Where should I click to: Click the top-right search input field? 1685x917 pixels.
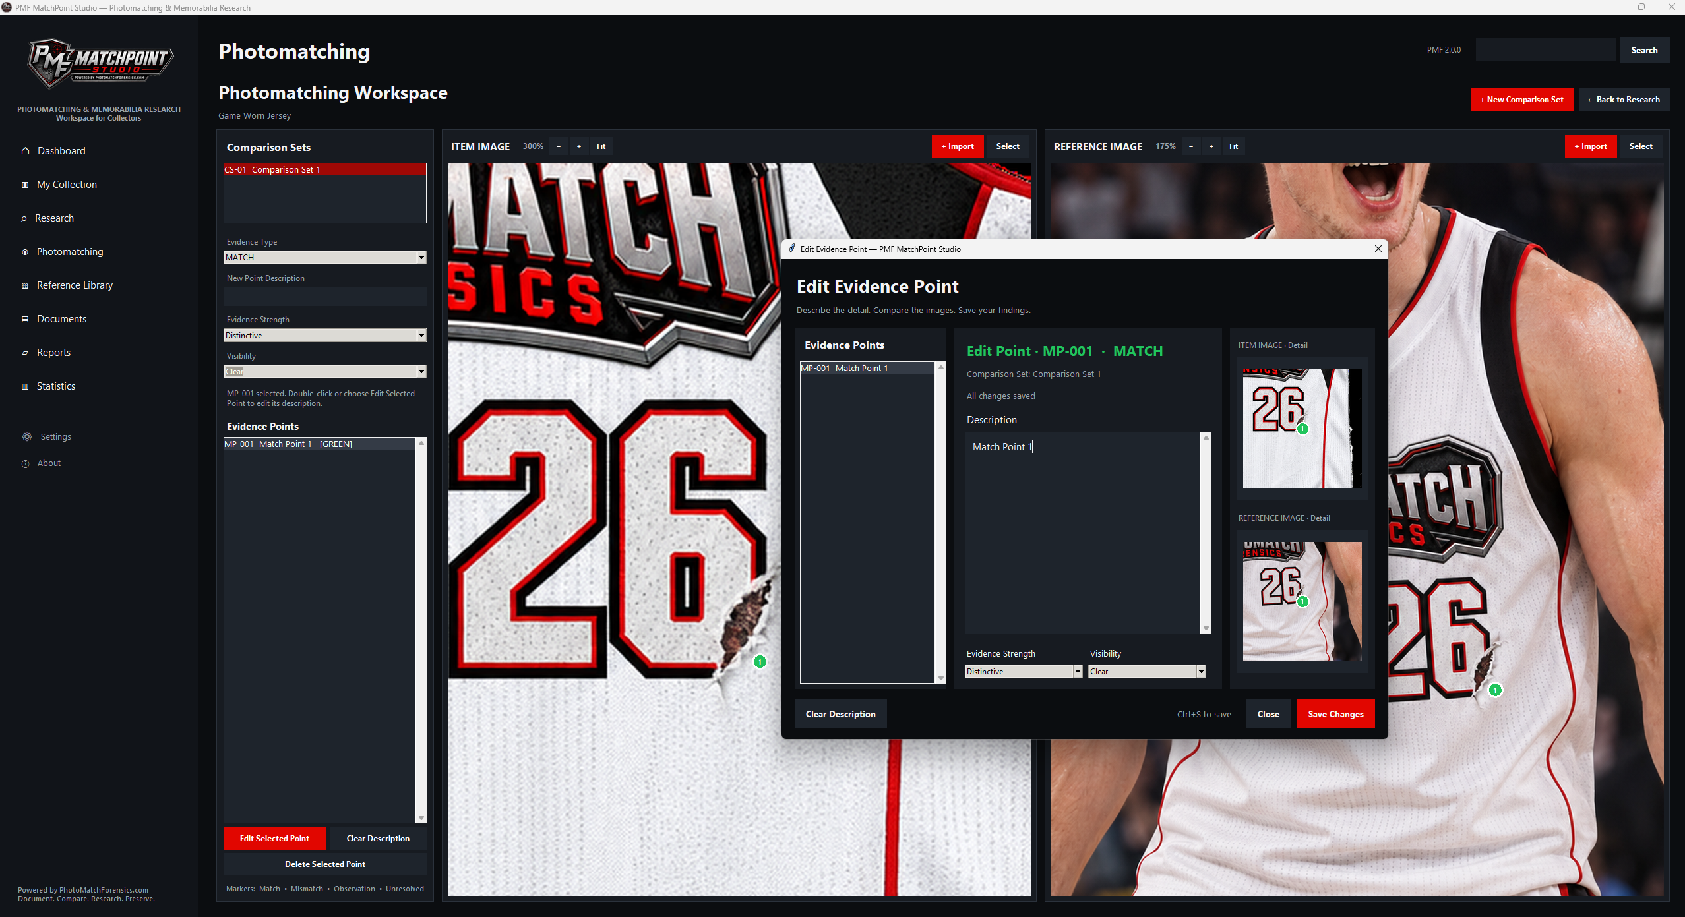click(x=1545, y=50)
